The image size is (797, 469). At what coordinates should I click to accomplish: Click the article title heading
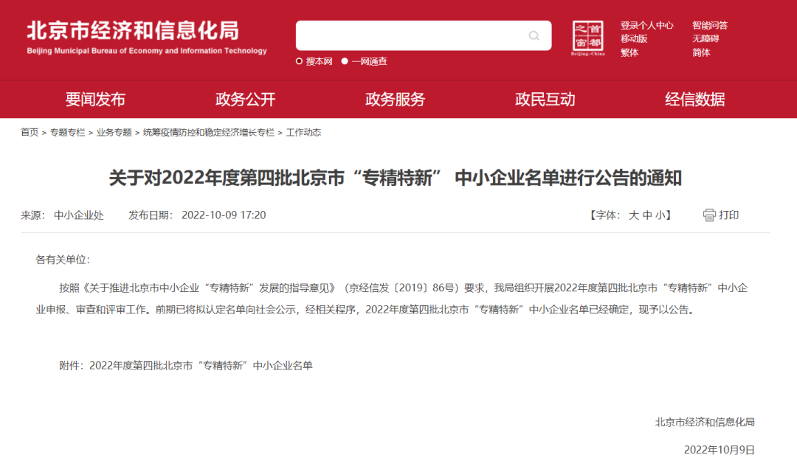coord(395,178)
